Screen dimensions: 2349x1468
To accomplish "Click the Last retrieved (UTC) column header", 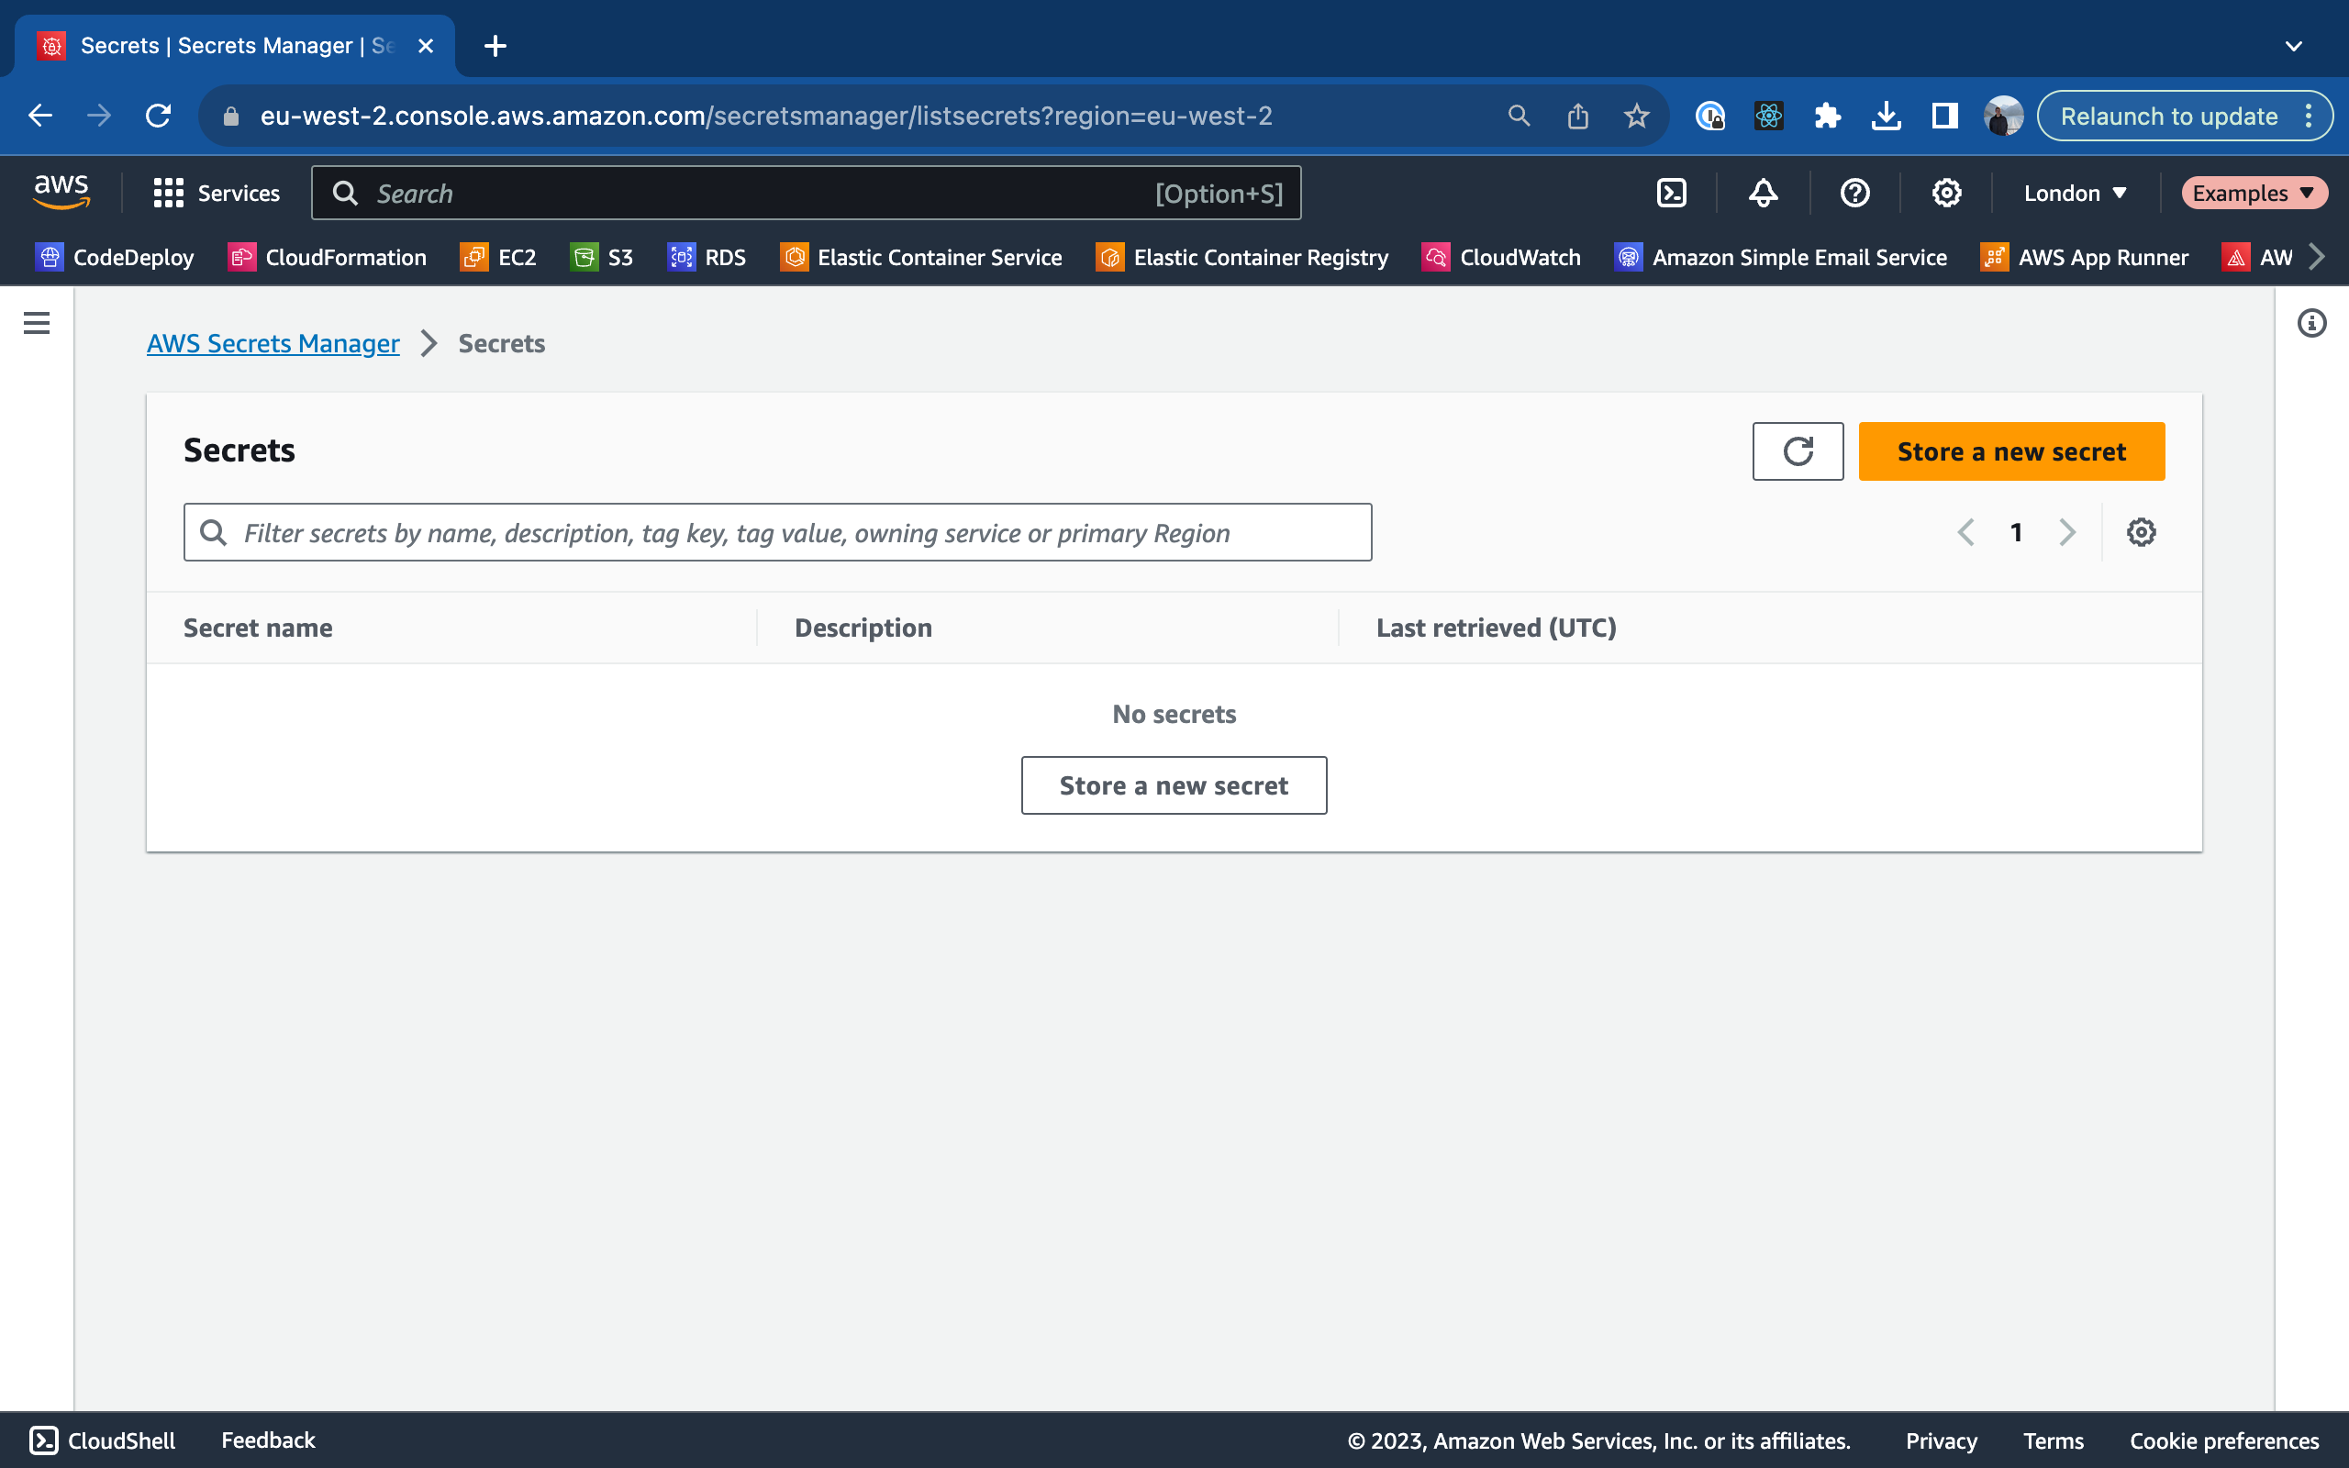I will (x=1496, y=628).
